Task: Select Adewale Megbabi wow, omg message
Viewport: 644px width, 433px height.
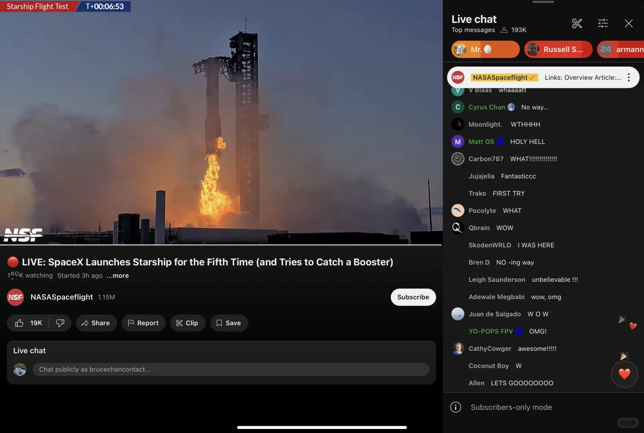Action: (x=515, y=297)
